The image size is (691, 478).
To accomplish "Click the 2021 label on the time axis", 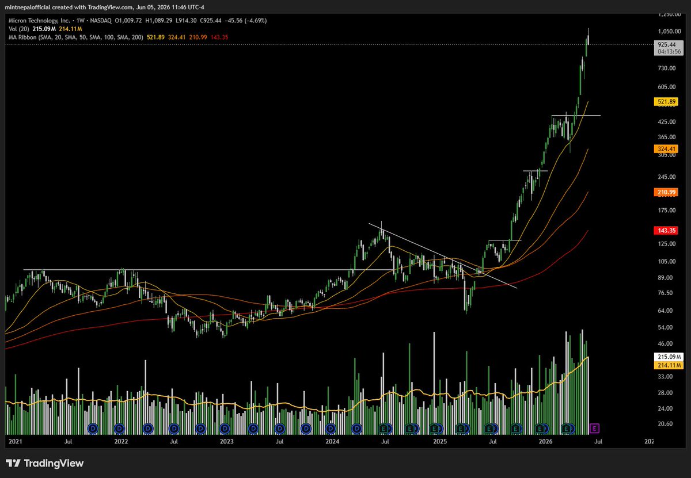I will (14, 442).
